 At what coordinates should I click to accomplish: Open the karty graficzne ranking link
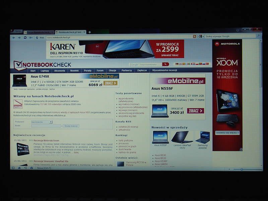[x=126, y=140]
